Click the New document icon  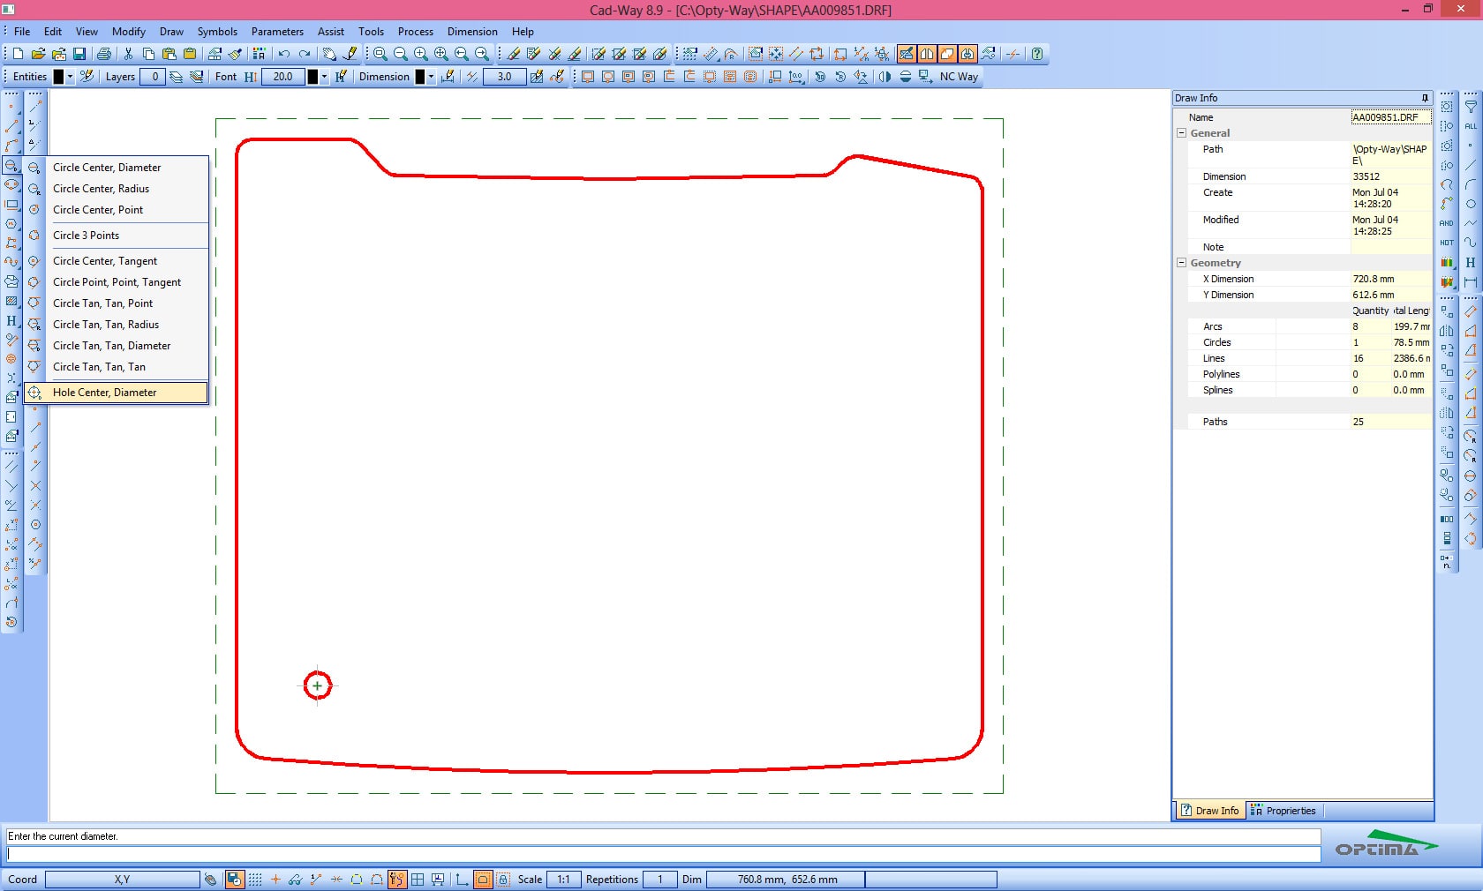click(x=18, y=54)
